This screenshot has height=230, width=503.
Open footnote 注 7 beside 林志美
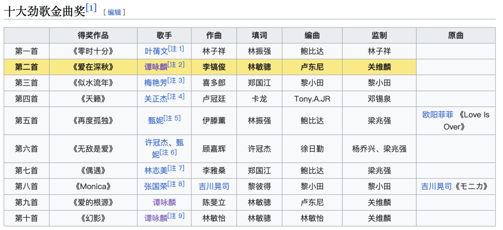point(176,168)
